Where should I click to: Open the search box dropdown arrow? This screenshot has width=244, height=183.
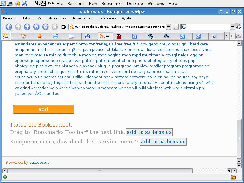point(232,27)
